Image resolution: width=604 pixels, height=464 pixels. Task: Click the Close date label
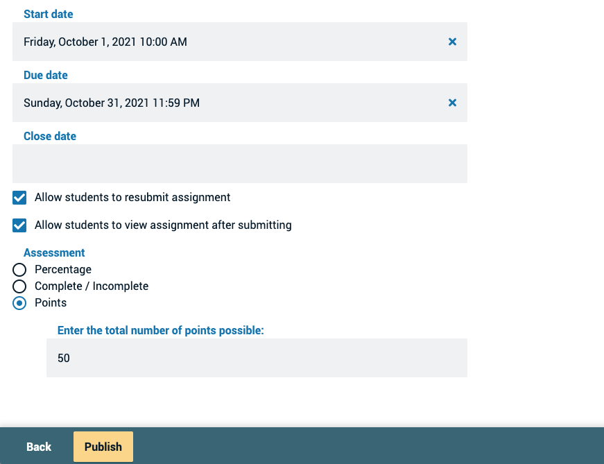coord(50,136)
